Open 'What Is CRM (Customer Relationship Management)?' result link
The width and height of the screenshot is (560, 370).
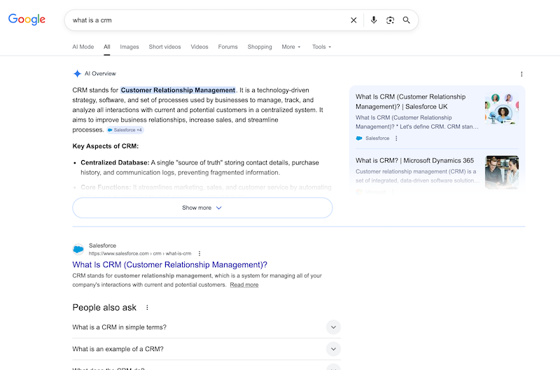click(x=169, y=265)
